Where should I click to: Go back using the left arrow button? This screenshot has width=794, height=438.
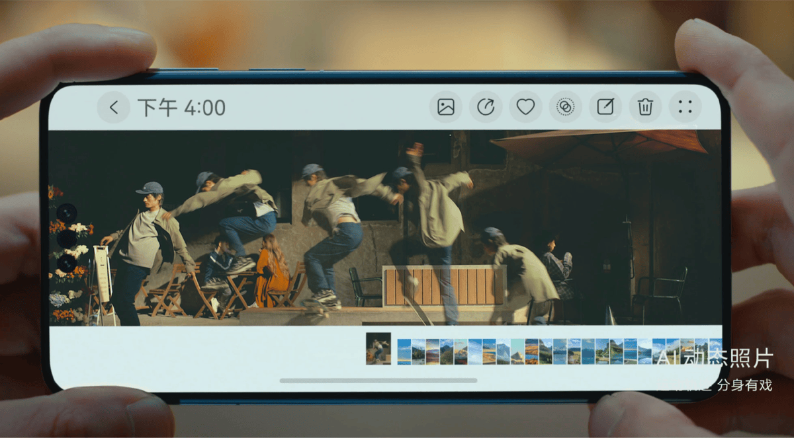click(x=114, y=108)
